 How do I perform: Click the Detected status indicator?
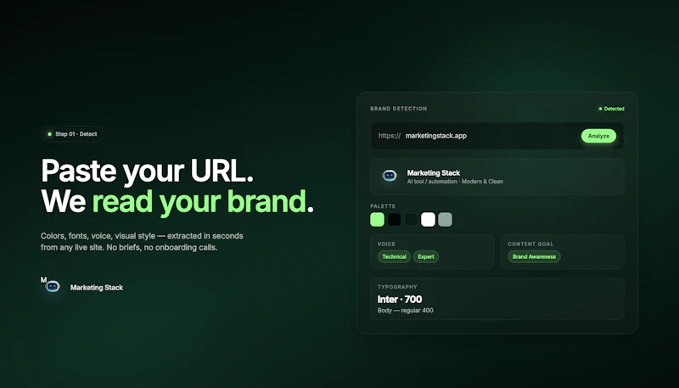click(611, 109)
